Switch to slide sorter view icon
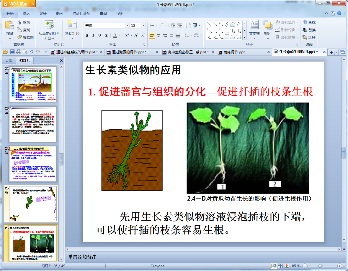This screenshot has width=348, height=271. 280,266
